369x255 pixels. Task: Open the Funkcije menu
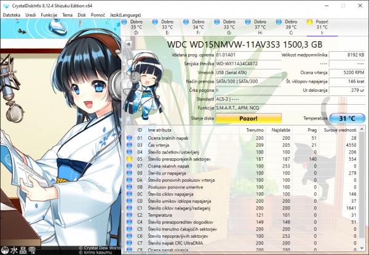49,15
